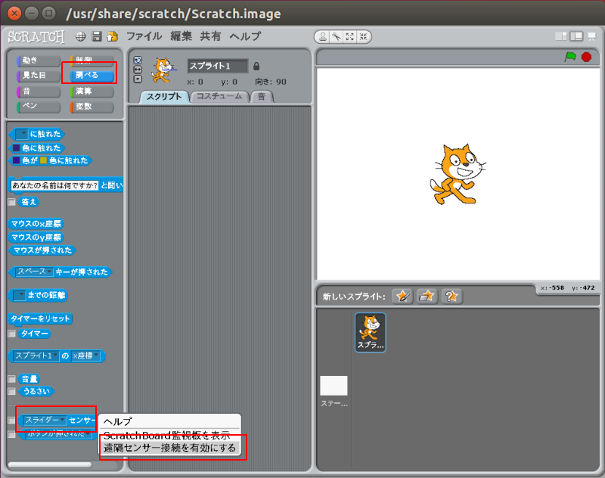Toggle the 音量 reporter checkbox
Viewport: 605px width, 478px height.
[x=11, y=379]
